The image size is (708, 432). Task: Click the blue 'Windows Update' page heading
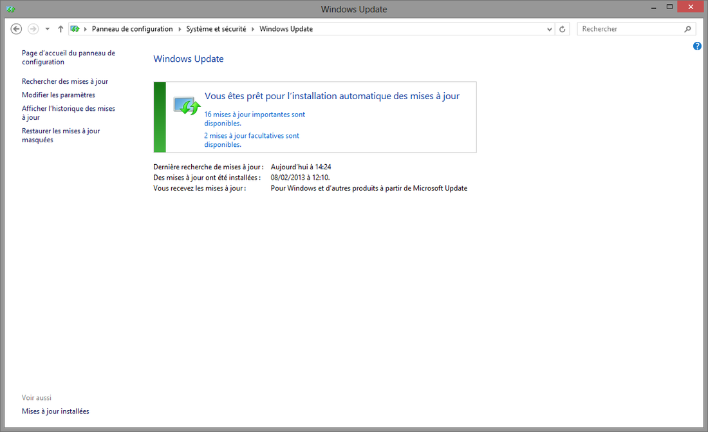point(189,59)
